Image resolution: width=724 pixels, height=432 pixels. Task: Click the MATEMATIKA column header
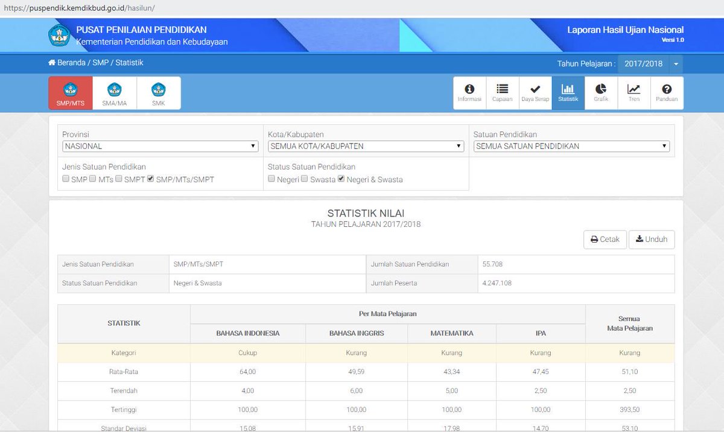(452, 333)
